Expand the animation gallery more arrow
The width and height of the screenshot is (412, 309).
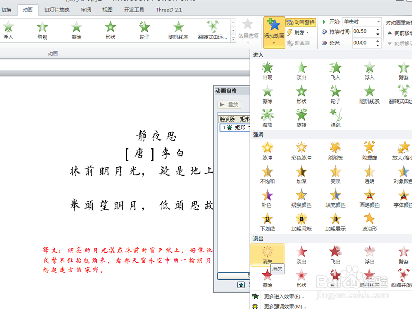point(233,39)
